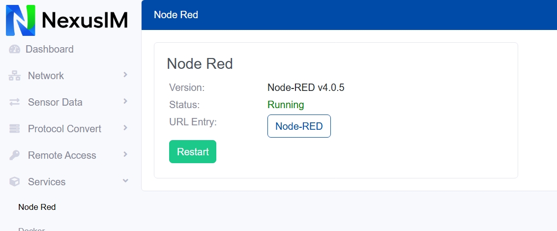Image resolution: width=557 pixels, height=231 pixels.
Task: Click the URL Entry: label
Action: point(193,122)
